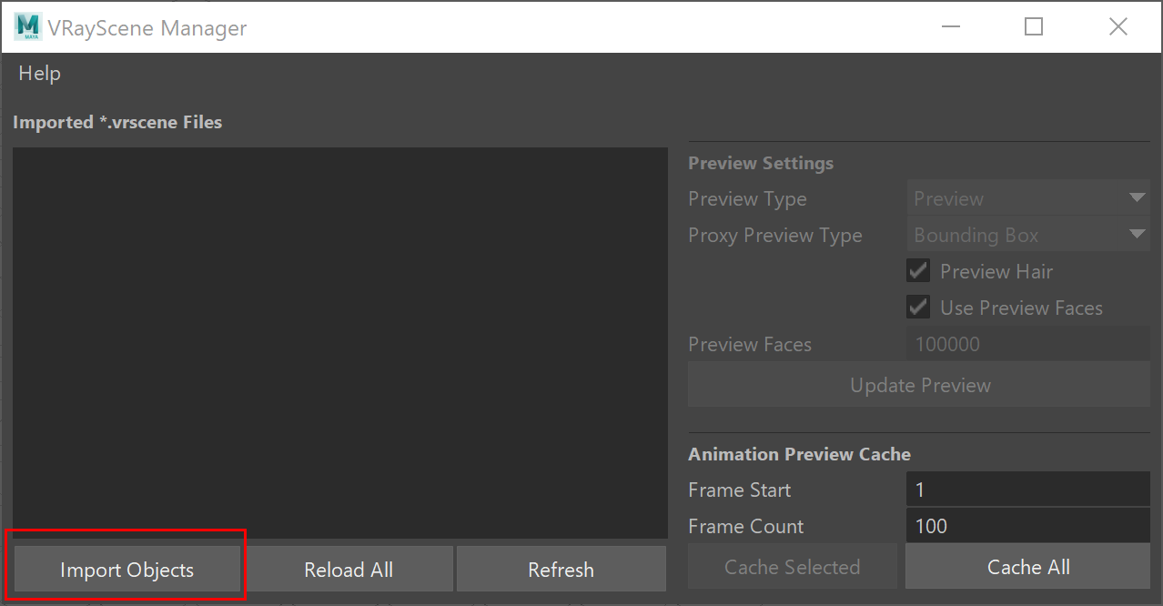Click the Maya logo icon in title bar
The width and height of the screenshot is (1163, 606).
28,27
